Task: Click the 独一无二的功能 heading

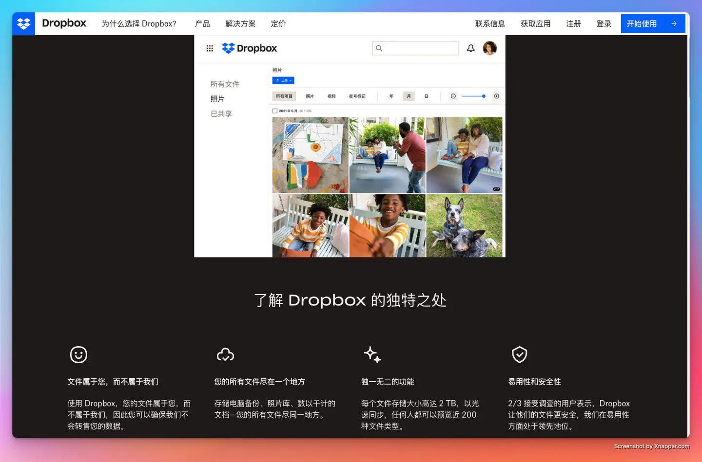Action: pyautogui.click(x=388, y=382)
